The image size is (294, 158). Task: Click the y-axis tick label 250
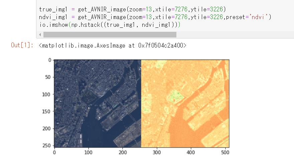tap(46, 146)
